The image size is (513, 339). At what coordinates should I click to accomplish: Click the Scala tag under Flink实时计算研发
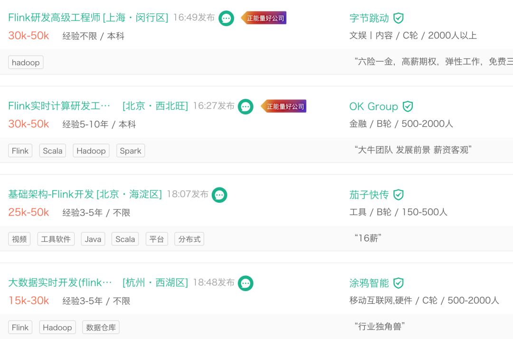click(x=53, y=151)
